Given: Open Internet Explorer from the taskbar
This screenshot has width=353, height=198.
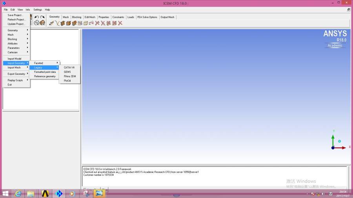Looking at the screenshot, I should click(x=18, y=194).
